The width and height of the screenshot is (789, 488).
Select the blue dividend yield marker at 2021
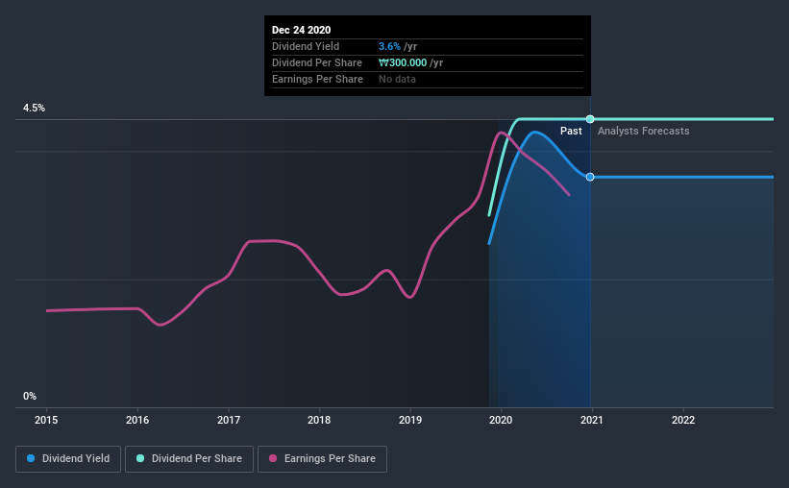coord(590,177)
